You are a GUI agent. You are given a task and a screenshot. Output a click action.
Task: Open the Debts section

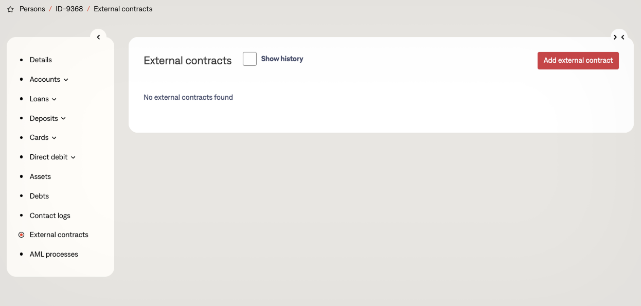pyautogui.click(x=39, y=196)
